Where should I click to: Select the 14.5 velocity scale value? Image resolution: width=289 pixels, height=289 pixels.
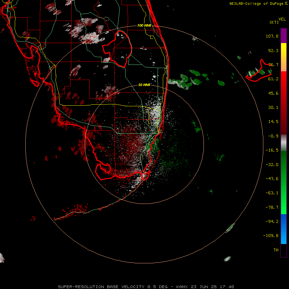pyautogui.click(x=273, y=122)
